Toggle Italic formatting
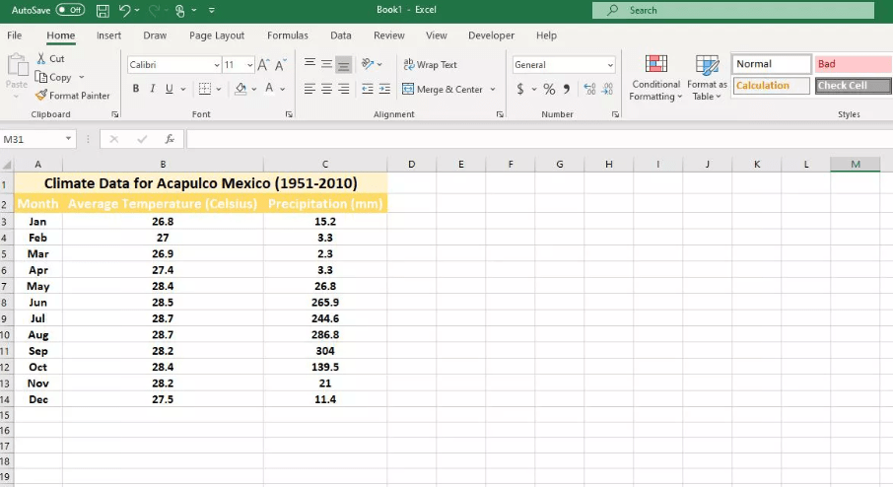 (x=152, y=89)
